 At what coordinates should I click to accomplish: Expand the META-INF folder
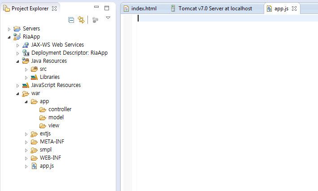26,142
